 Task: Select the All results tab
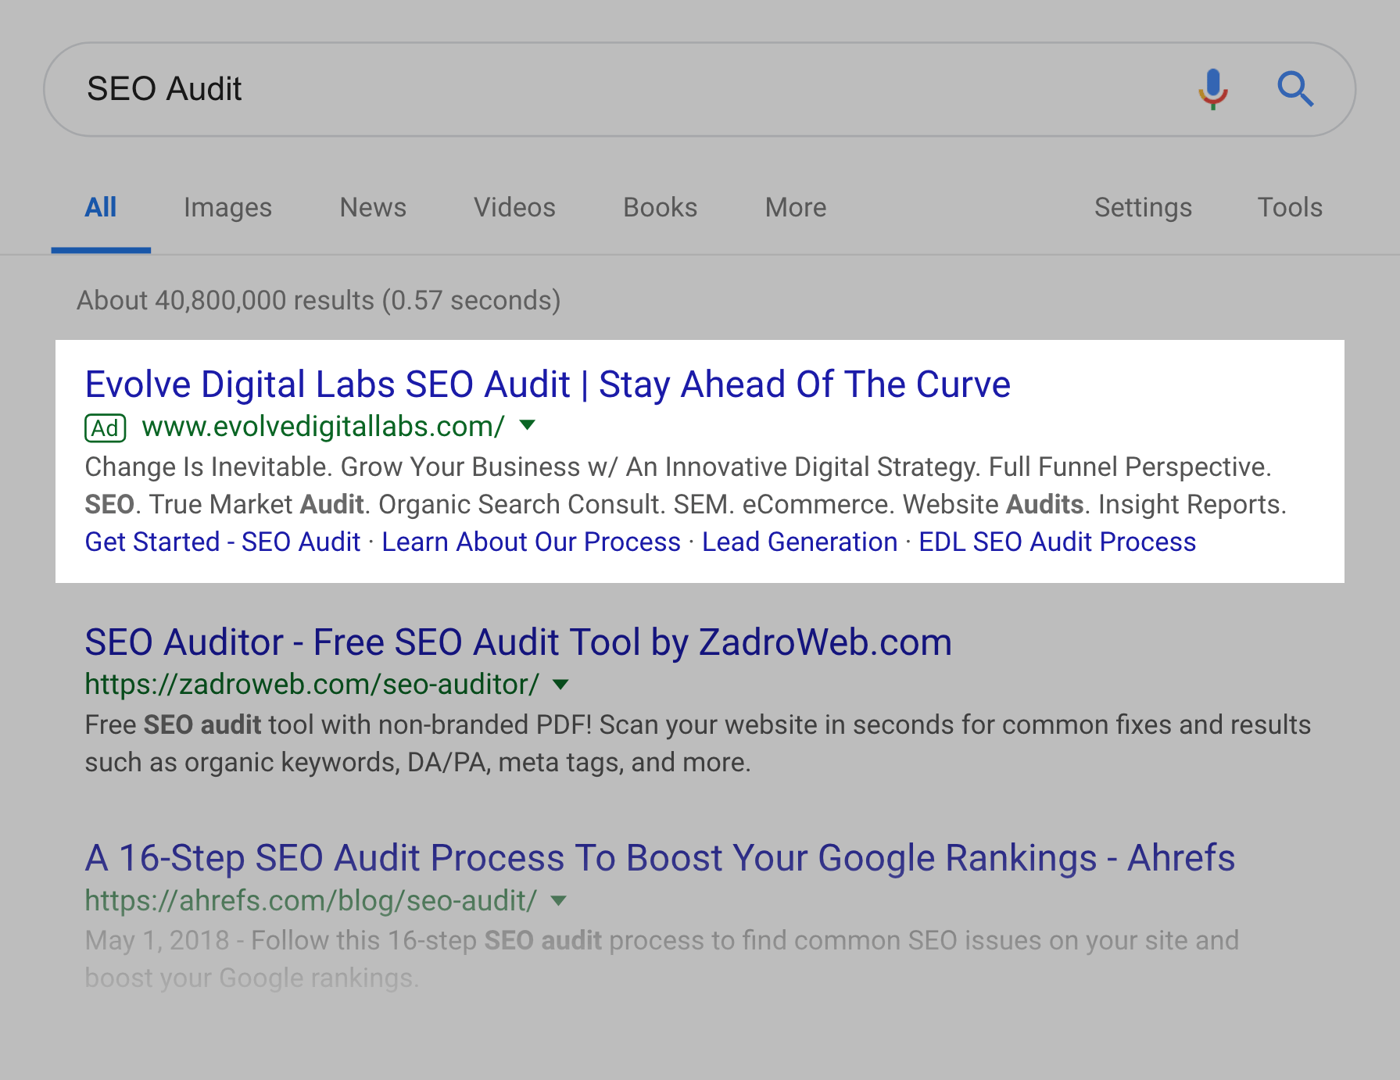point(101,208)
